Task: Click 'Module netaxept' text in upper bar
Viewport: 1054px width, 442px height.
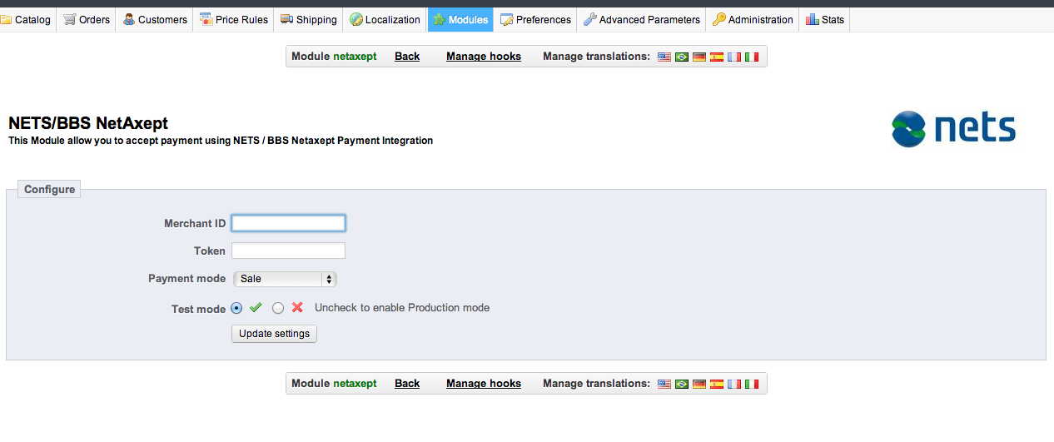Action: tap(334, 57)
